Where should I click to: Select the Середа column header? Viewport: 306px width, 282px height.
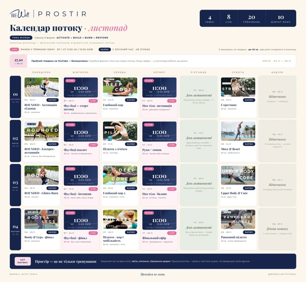(120, 72)
